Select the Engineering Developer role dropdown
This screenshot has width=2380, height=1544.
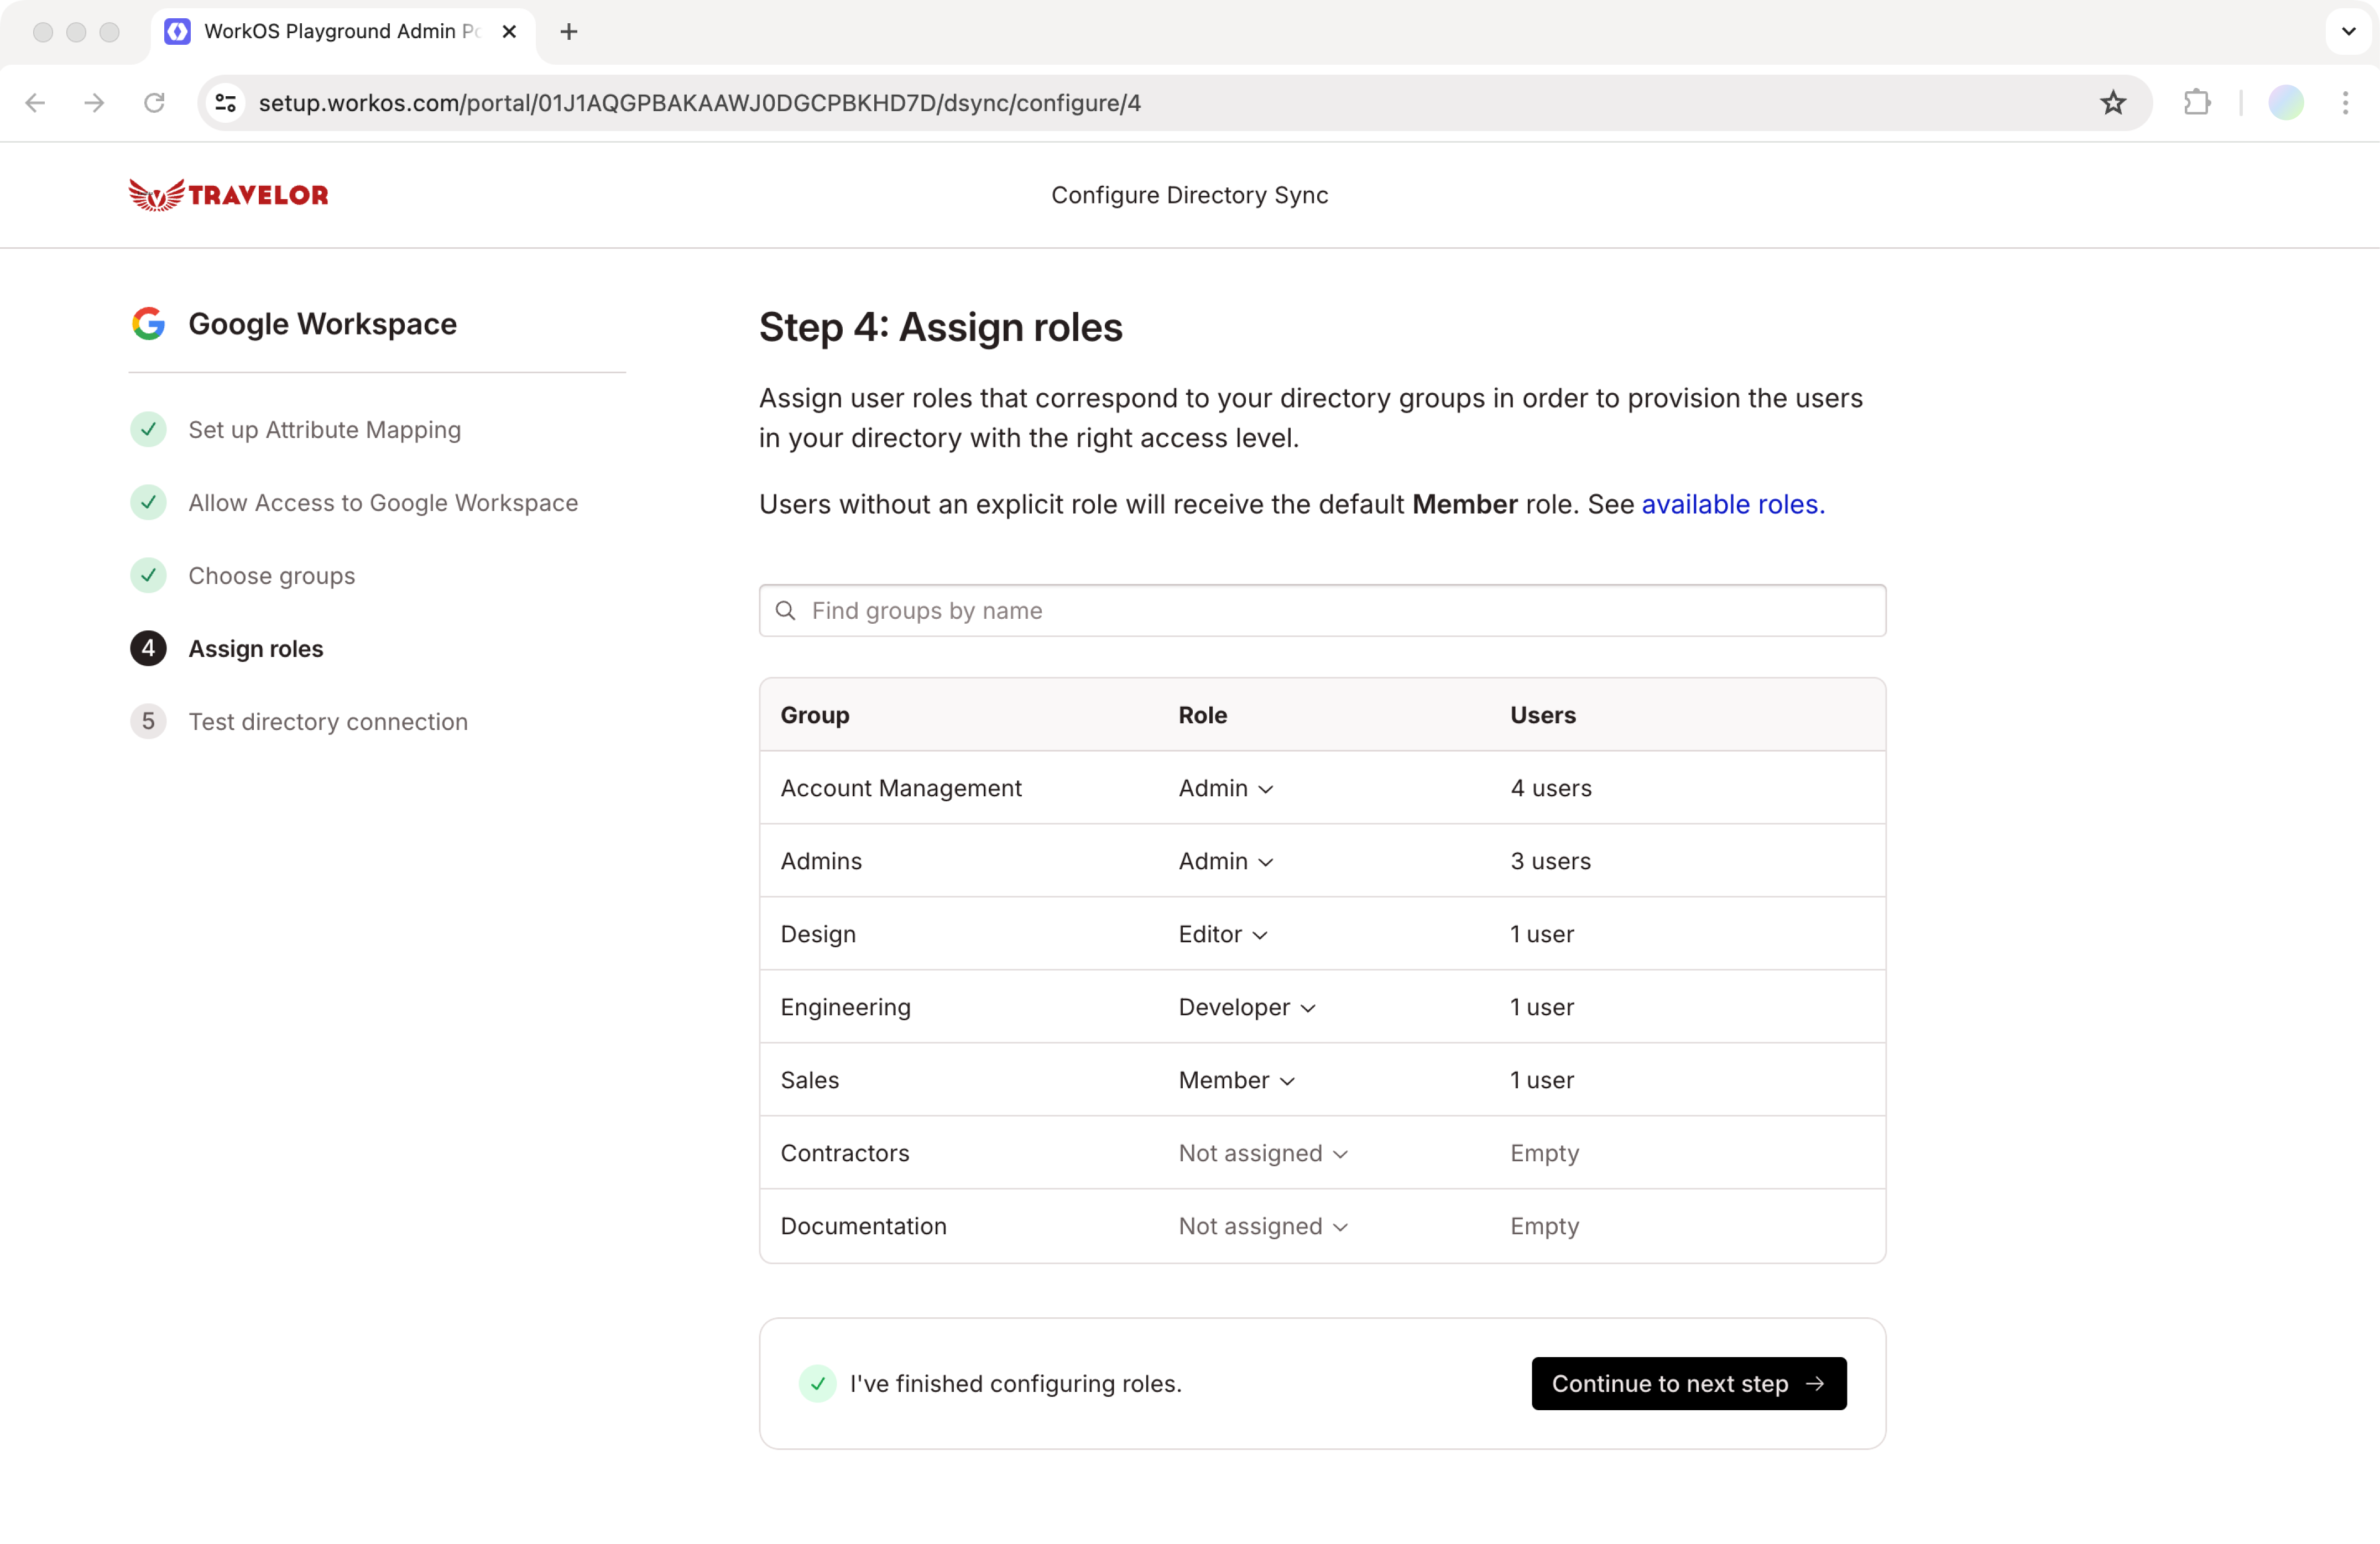pos(1245,1006)
